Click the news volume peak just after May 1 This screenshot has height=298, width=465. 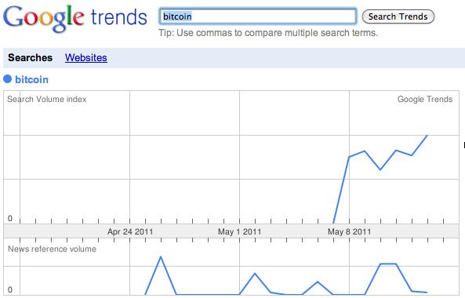[255, 274]
